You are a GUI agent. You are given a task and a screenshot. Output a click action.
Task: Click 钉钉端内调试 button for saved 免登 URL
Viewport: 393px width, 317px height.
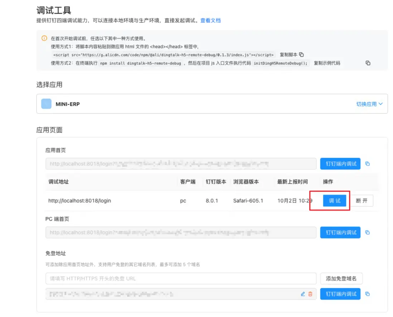click(340, 294)
